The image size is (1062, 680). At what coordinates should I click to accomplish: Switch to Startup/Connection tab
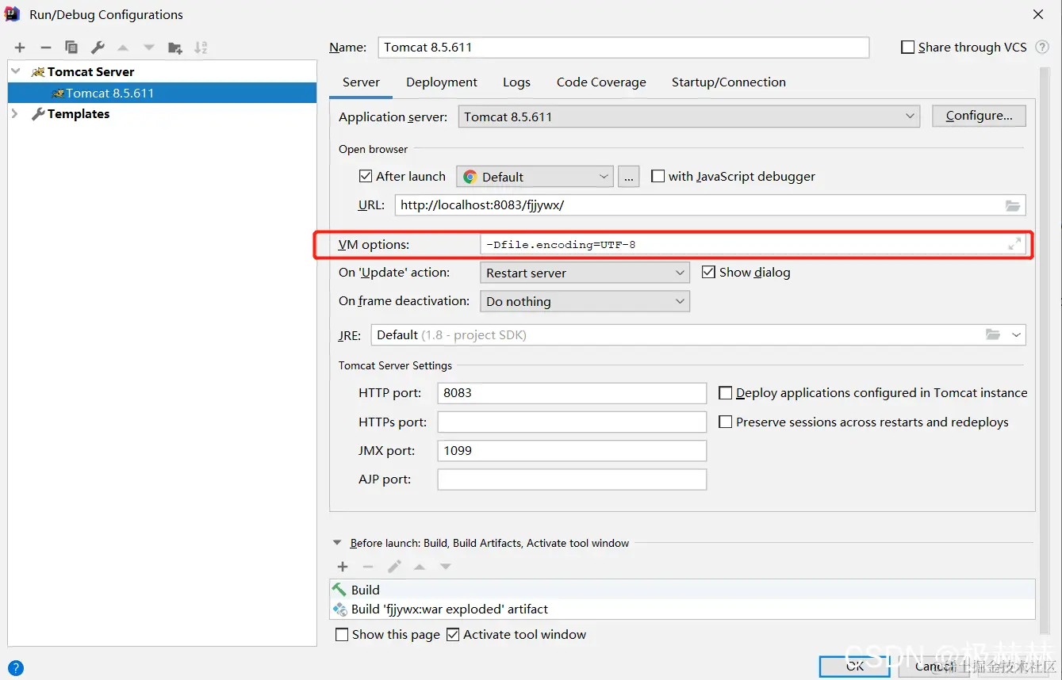(x=729, y=82)
